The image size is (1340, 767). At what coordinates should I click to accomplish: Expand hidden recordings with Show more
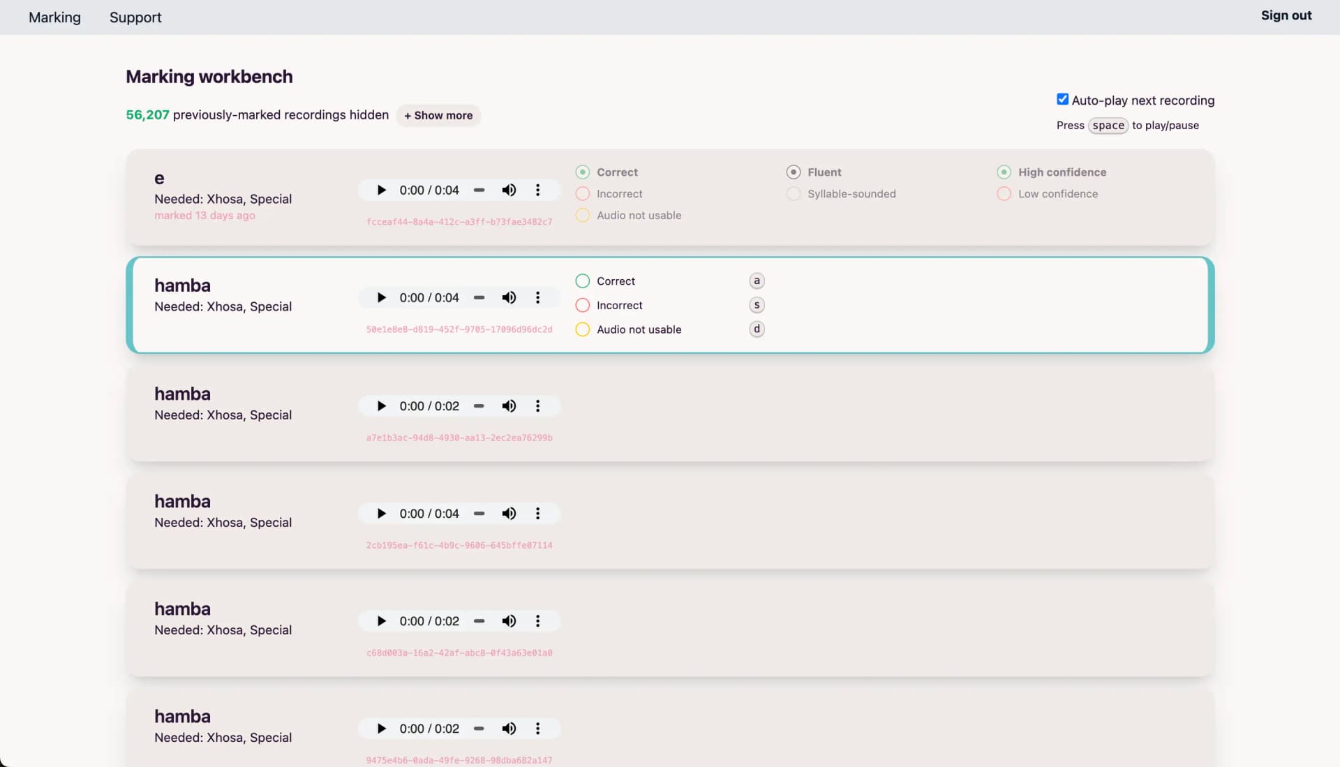(438, 116)
